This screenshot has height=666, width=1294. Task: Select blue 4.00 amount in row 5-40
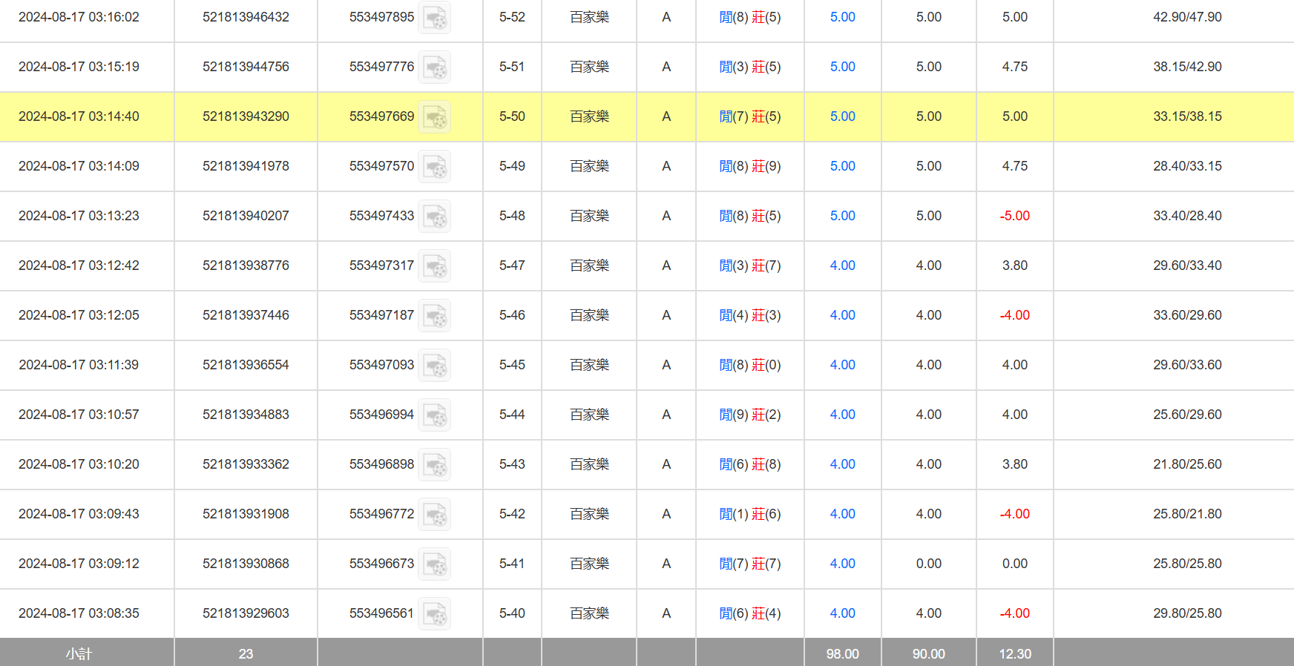click(x=842, y=613)
